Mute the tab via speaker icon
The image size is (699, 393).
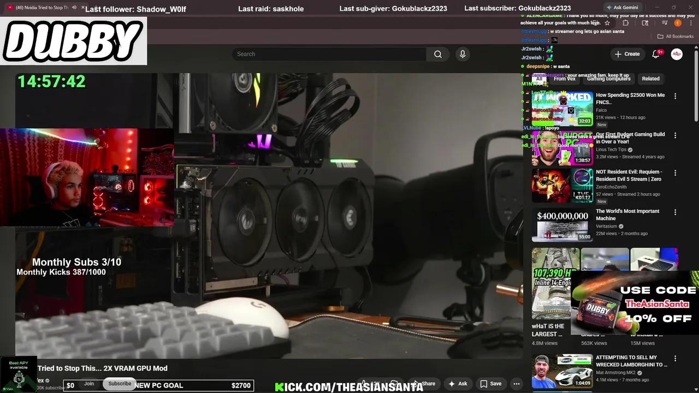point(74,8)
